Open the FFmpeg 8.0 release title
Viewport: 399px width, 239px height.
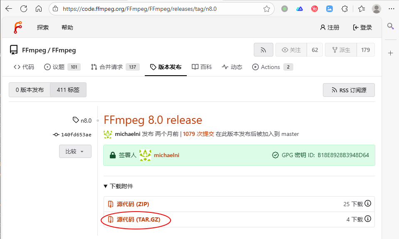tap(153, 120)
